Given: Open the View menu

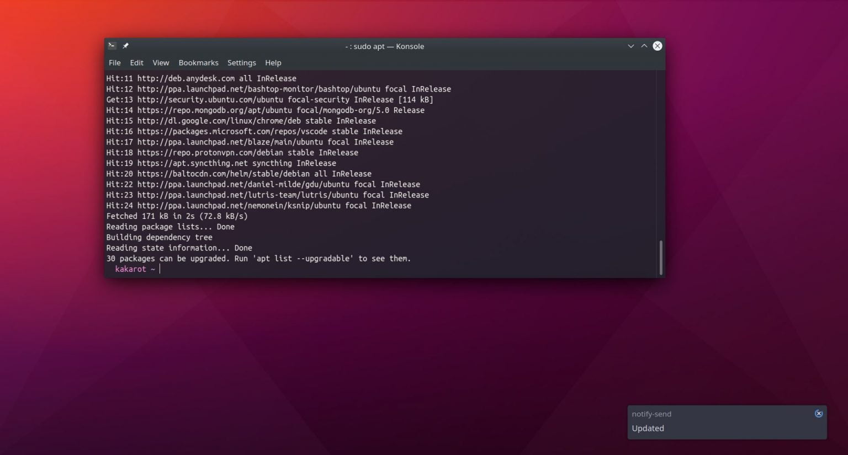Looking at the screenshot, I should pyautogui.click(x=161, y=62).
